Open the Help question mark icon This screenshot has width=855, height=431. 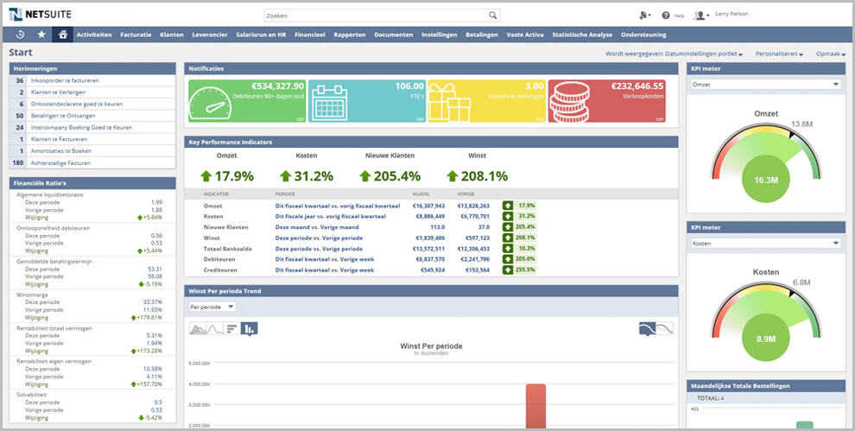666,16
